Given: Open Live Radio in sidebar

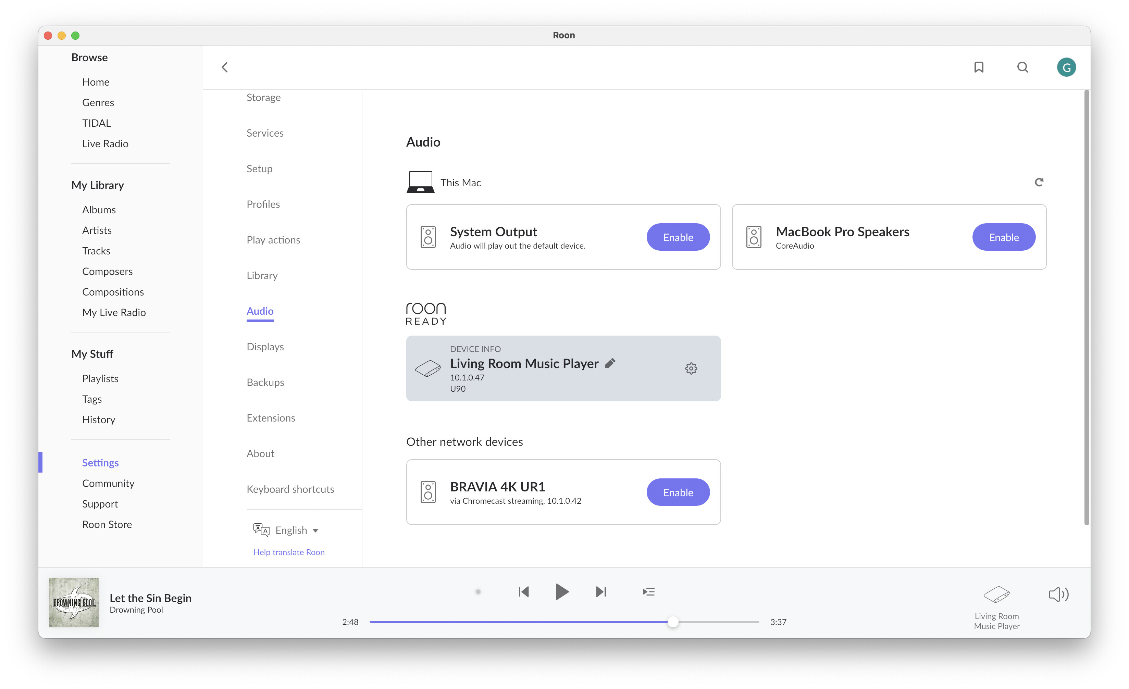Looking at the screenshot, I should 106,144.
